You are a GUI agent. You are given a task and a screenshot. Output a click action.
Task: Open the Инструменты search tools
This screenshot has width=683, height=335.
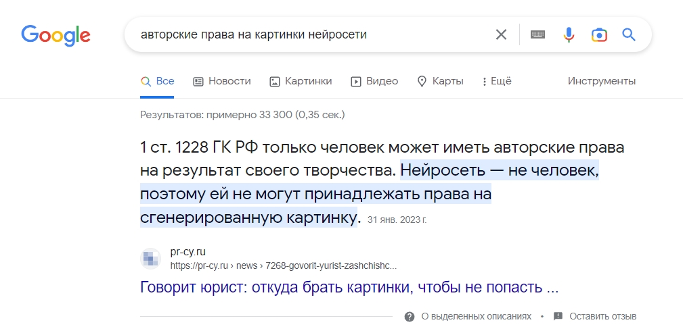tap(601, 81)
